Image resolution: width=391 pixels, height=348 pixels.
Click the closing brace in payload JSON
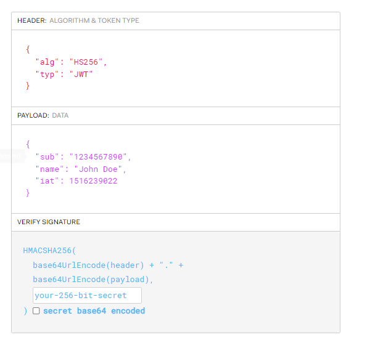pyautogui.click(x=28, y=193)
